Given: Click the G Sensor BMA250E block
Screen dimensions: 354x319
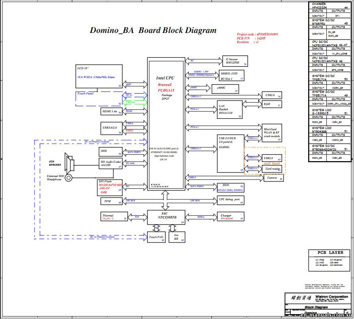Looking at the screenshot, I should pyautogui.click(x=235, y=61).
